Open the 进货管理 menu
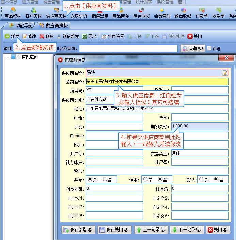 [x=30, y=2]
